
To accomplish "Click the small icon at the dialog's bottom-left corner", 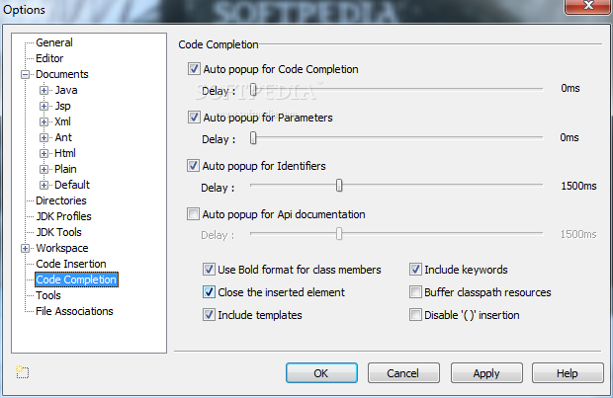I will (22, 372).
